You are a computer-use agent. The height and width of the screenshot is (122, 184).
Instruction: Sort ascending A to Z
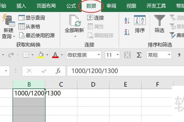[127, 20]
